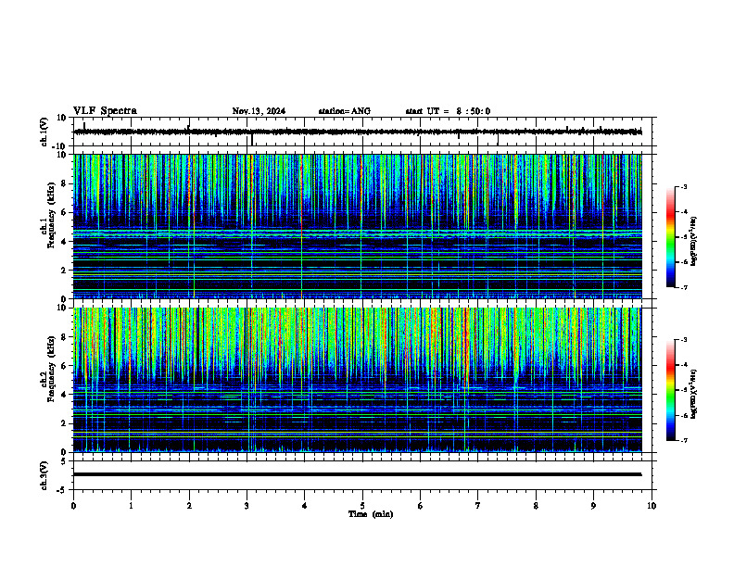
Task: Click the time axis tick label "2"
Action: (x=189, y=506)
